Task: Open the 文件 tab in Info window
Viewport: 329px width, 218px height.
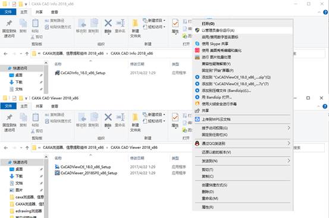Action: (x=8, y=12)
